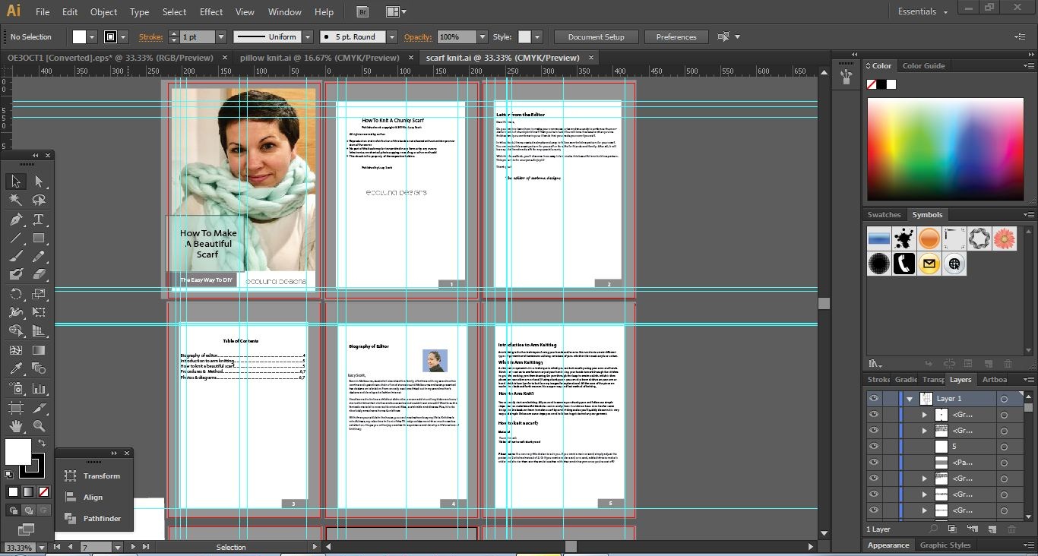The height and width of the screenshot is (556, 1038).
Task: Pick the Eyedropper tool
Action: pos(15,368)
